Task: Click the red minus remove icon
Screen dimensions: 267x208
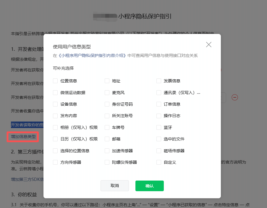Action: (x=235, y=97)
